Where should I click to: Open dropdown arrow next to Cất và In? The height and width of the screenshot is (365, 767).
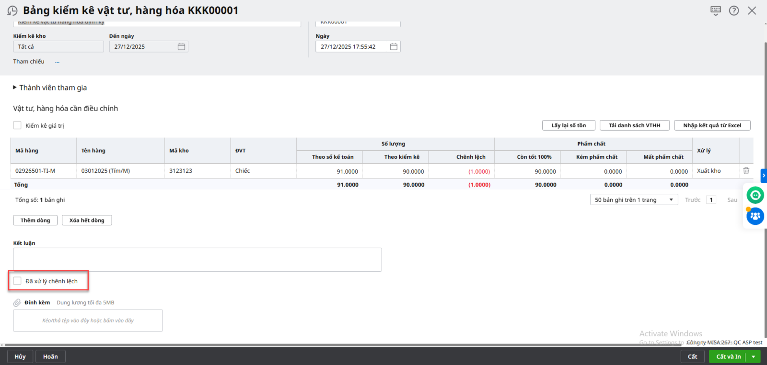pyautogui.click(x=753, y=356)
